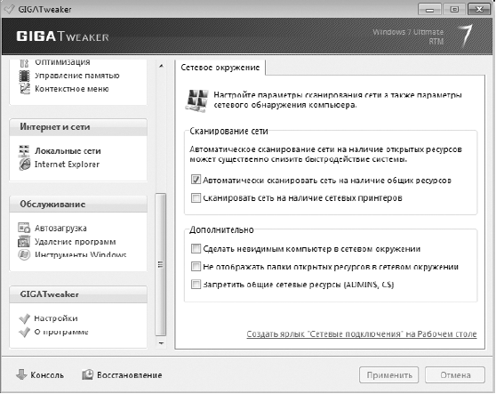496x394 pixels.
Task: Click the Контекстное меню icon
Action: (x=25, y=89)
